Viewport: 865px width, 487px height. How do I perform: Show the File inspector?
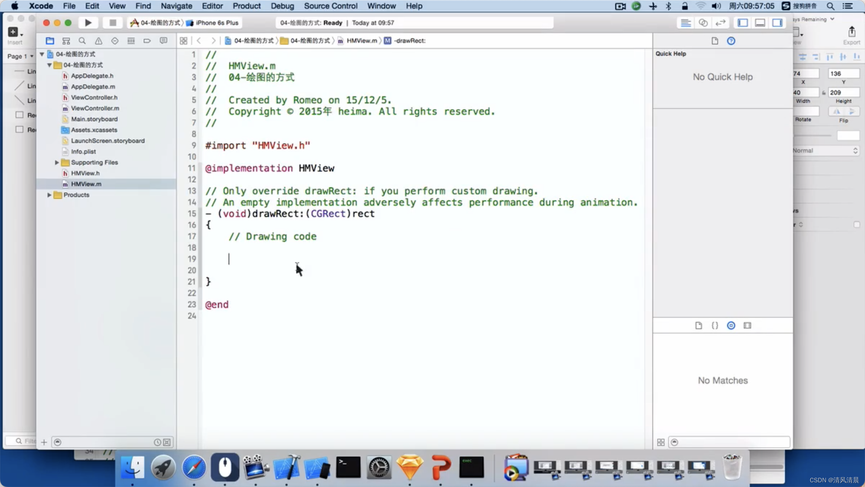point(715,41)
